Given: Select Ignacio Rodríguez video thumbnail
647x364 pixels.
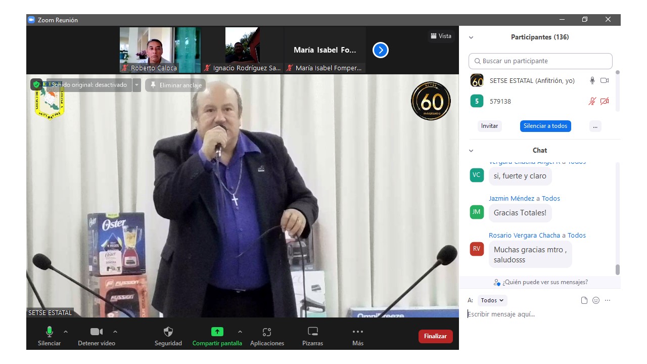Looking at the screenshot, I should [243, 50].
